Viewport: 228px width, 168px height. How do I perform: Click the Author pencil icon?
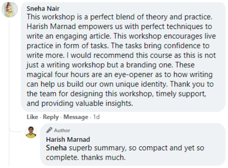[x=49, y=130]
